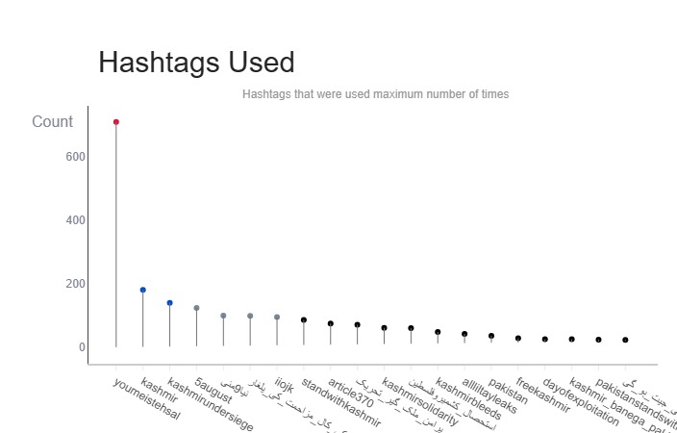677x433 pixels.
Task: Click the alllillayleaks x-axis label
Action: click(489, 396)
